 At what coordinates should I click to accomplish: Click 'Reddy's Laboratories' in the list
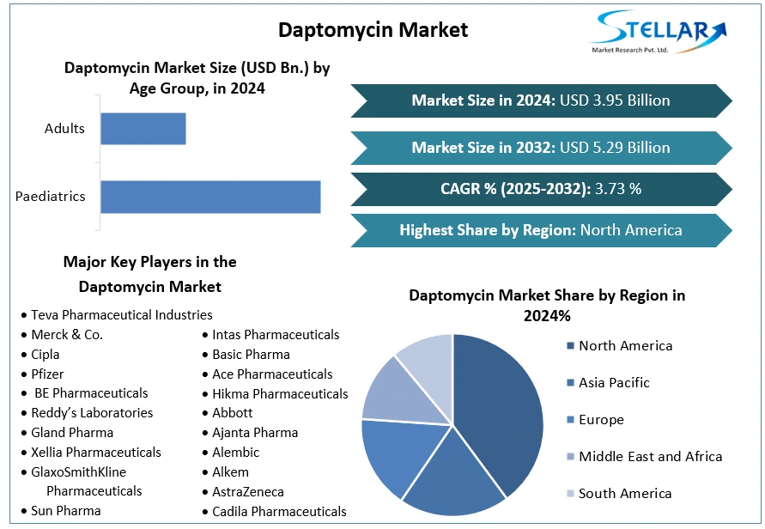click(x=92, y=413)
